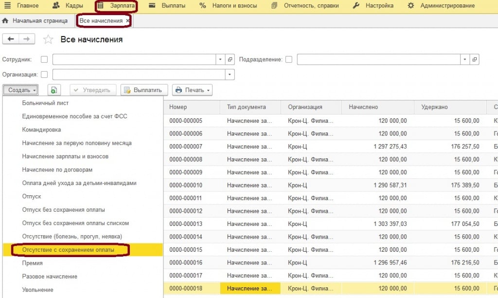Click the green refresh document icon

[x=54, y=90]
